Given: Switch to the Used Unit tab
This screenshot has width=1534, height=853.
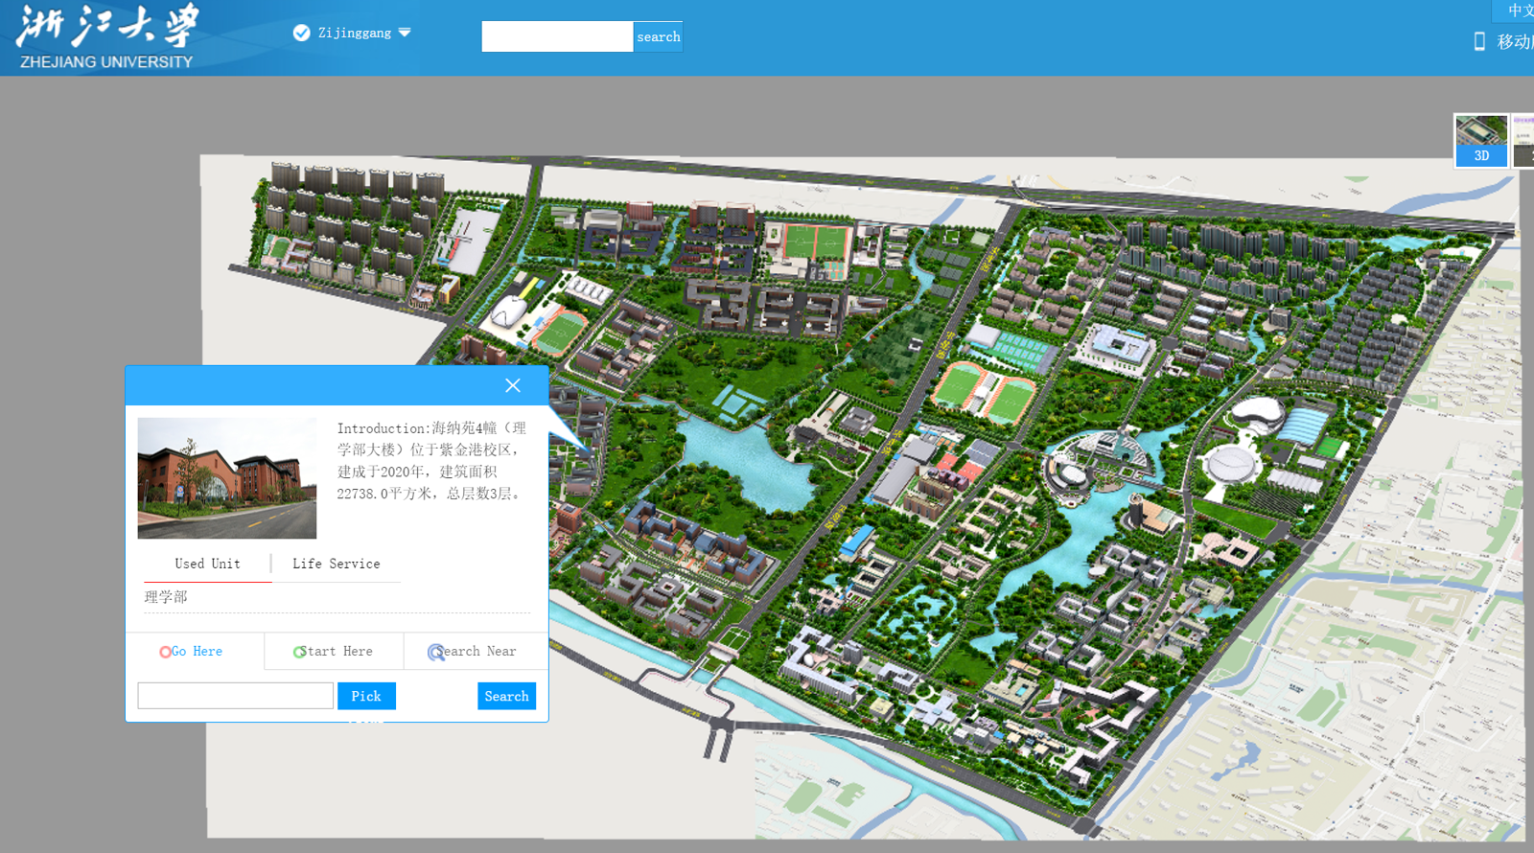Looking at the screenshot, I should 207,564.
